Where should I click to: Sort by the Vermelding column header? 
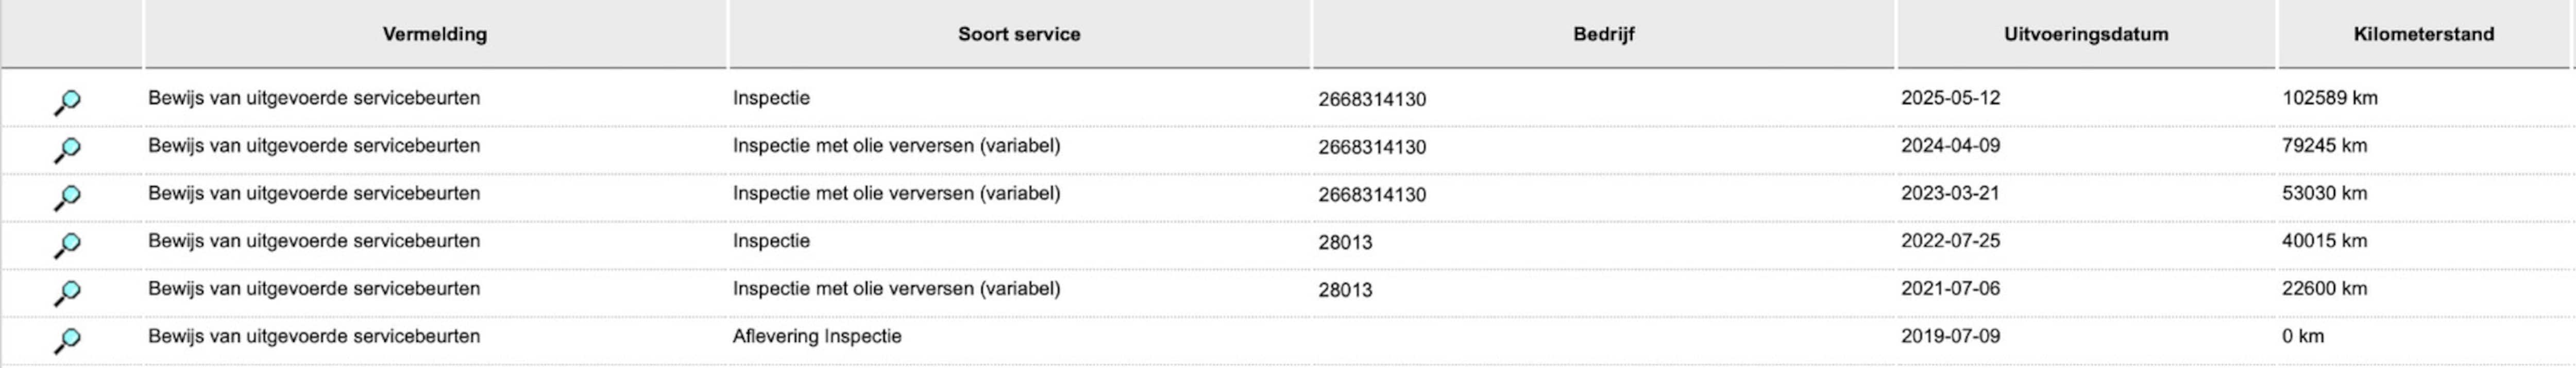point(434,34)
